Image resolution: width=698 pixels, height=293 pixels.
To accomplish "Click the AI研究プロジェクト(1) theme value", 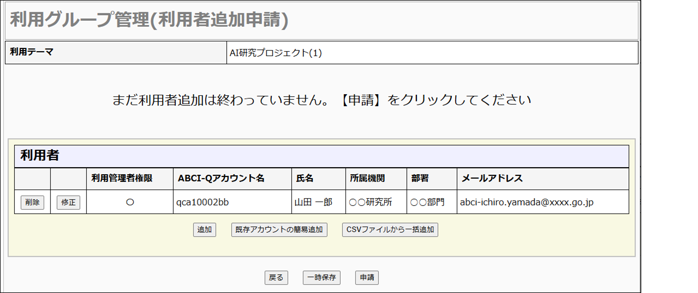I will click(276, 53).
